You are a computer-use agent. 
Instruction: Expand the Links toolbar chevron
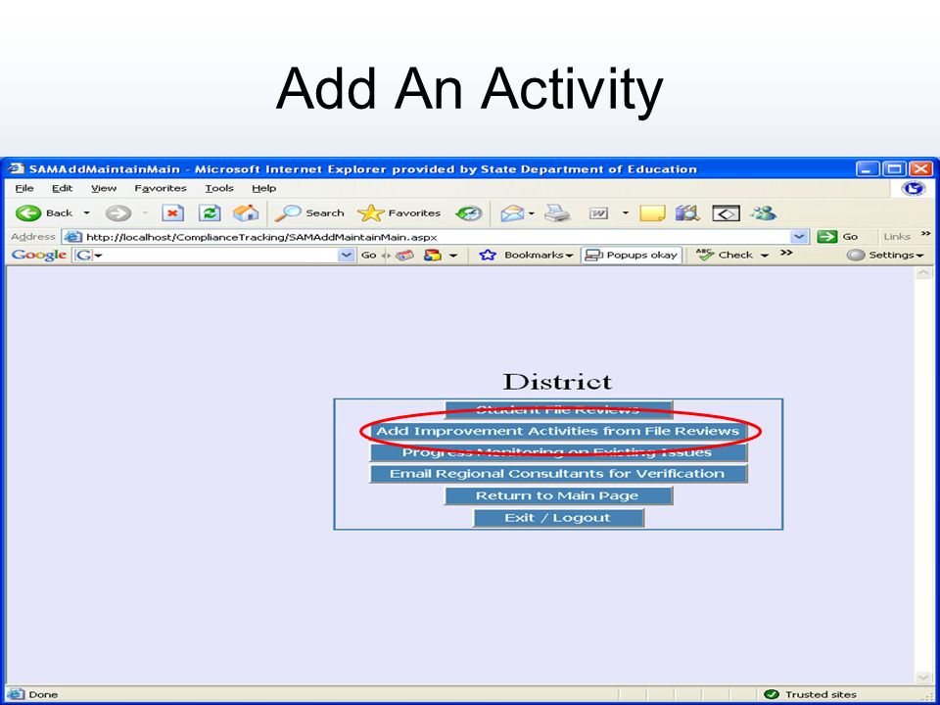click(x=926, y=234)
